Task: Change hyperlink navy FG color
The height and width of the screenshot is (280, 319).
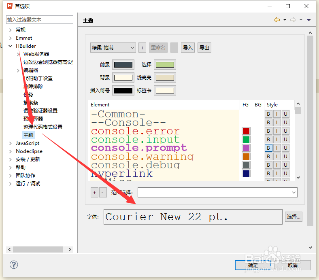Action: pyautogui.click(x=246, y=174)
